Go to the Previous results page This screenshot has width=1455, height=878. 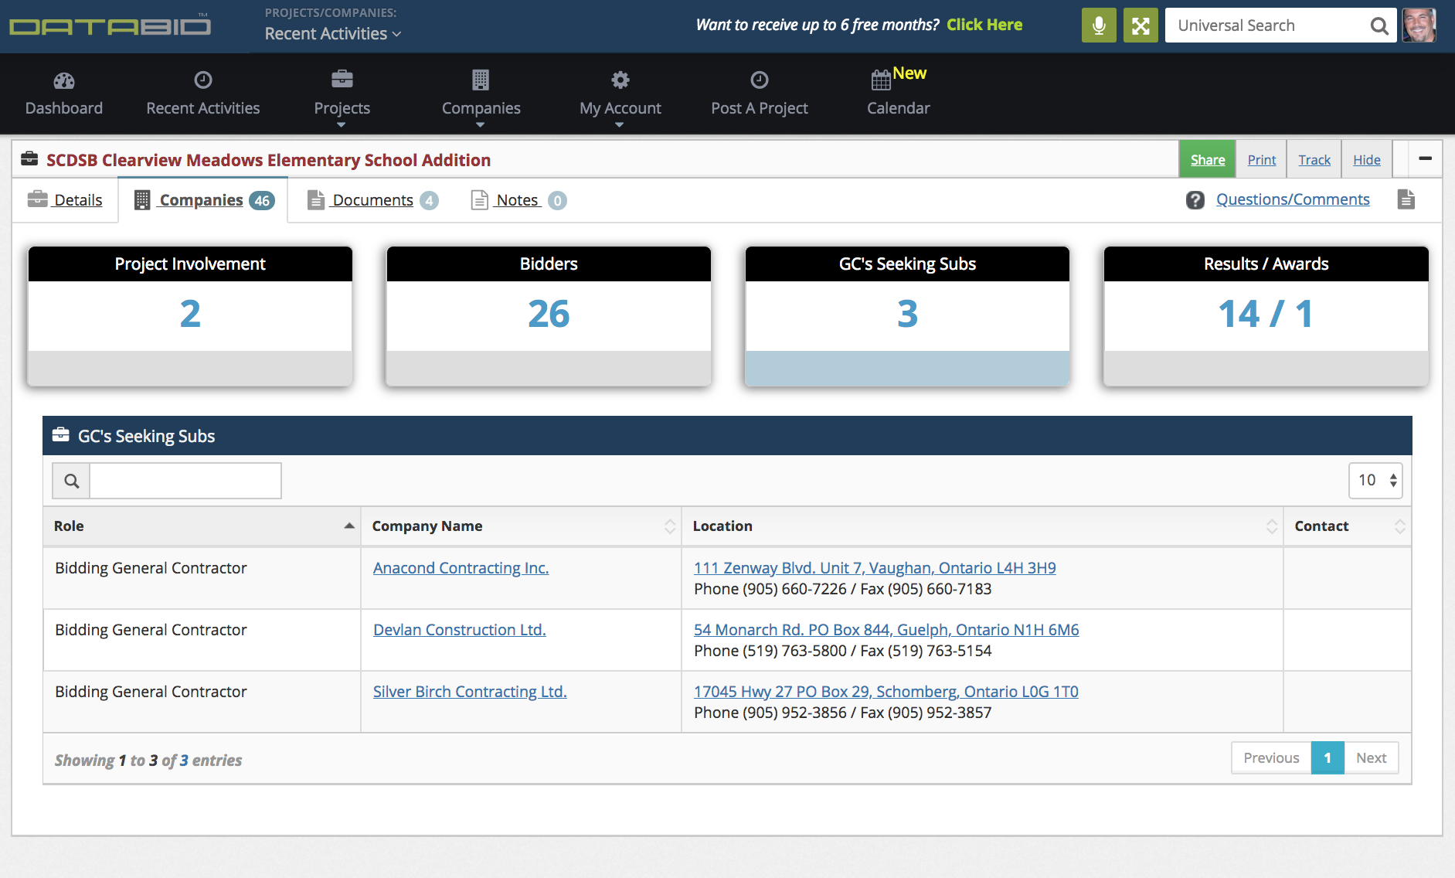tap(1271, 758)
